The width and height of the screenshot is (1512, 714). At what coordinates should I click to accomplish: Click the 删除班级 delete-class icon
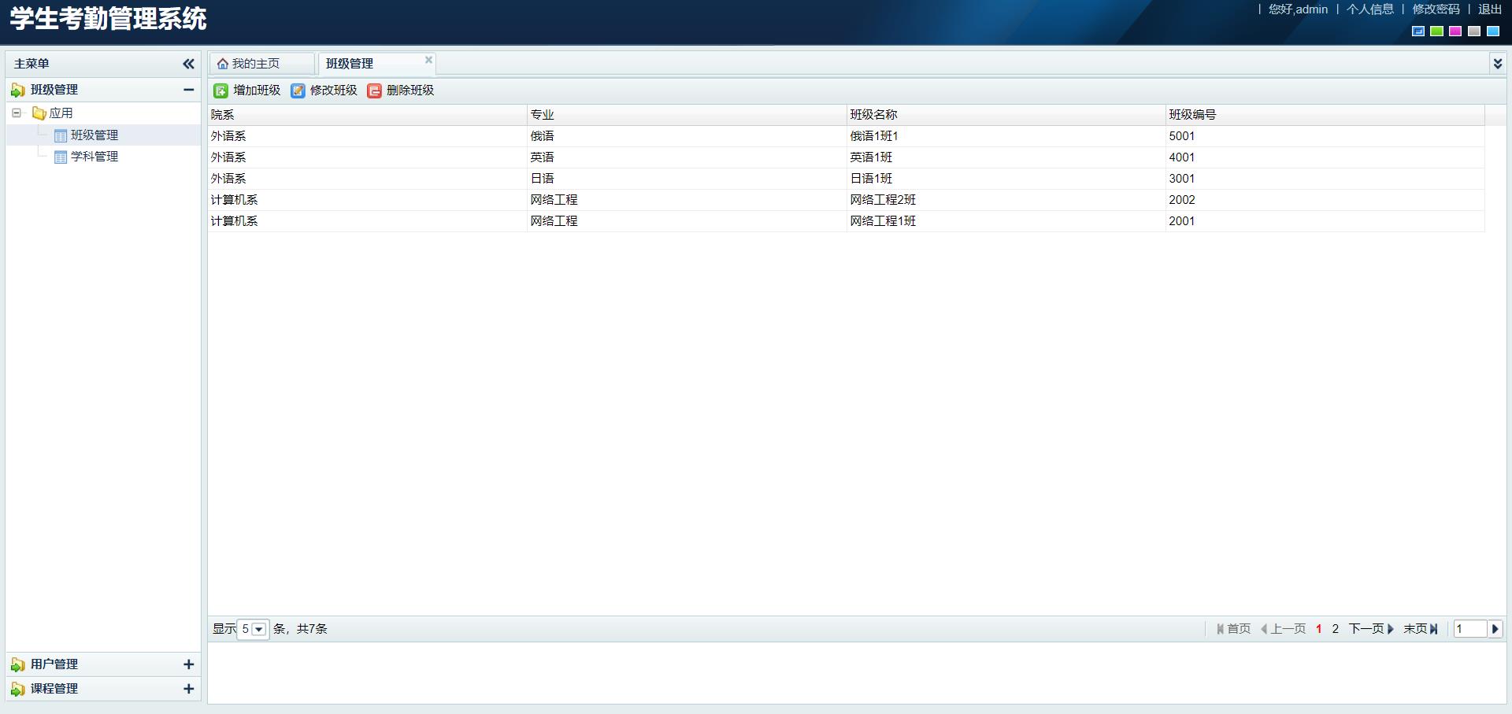(374, 91)
